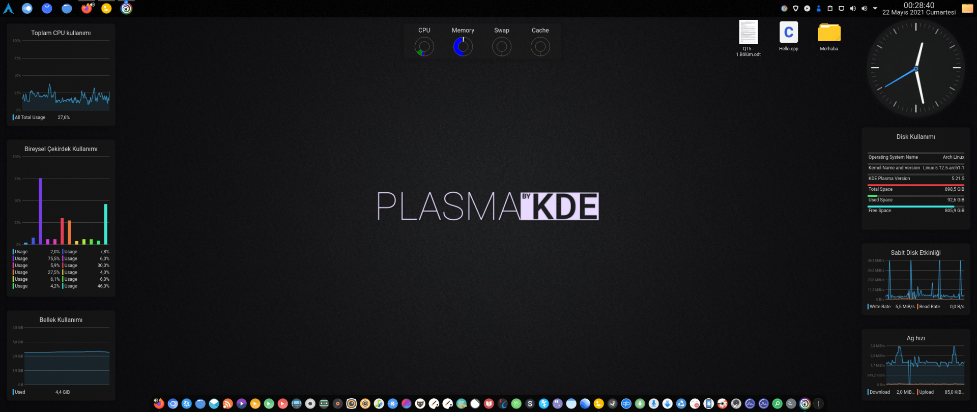977x412 pixels.
Task: Click the Upload legend in Ağ hızı
Action: [941, 392]
